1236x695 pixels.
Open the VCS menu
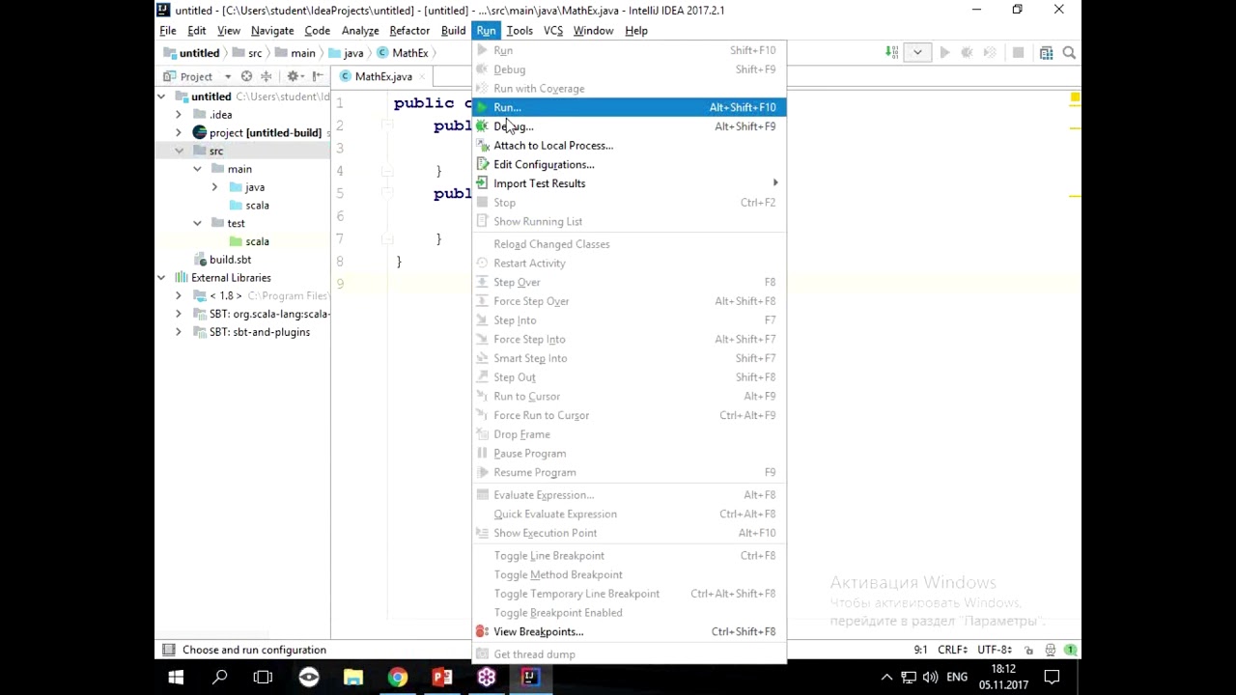coord(553,31)
